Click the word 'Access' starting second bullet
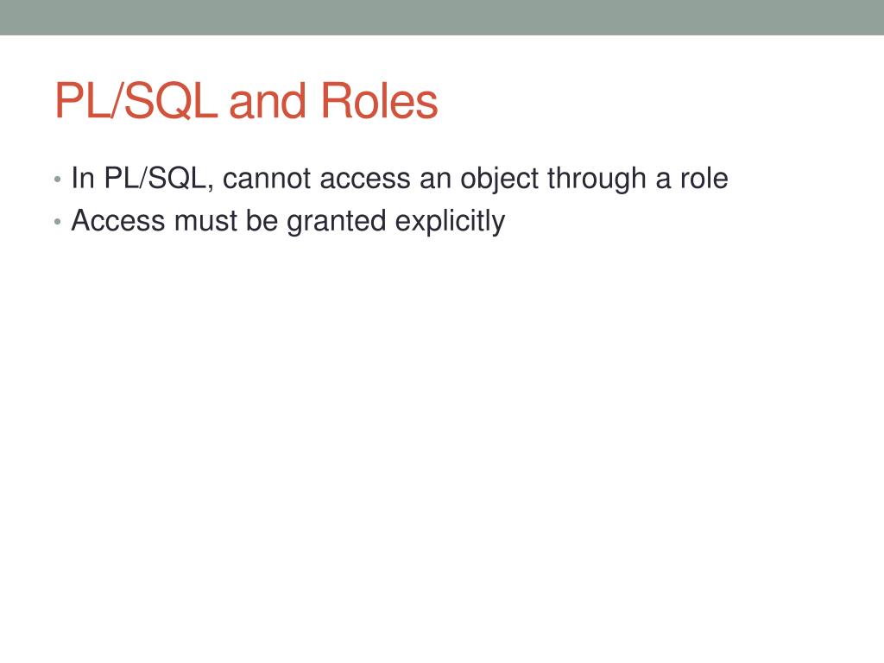 pyautogui.click(x=118, y=221)
